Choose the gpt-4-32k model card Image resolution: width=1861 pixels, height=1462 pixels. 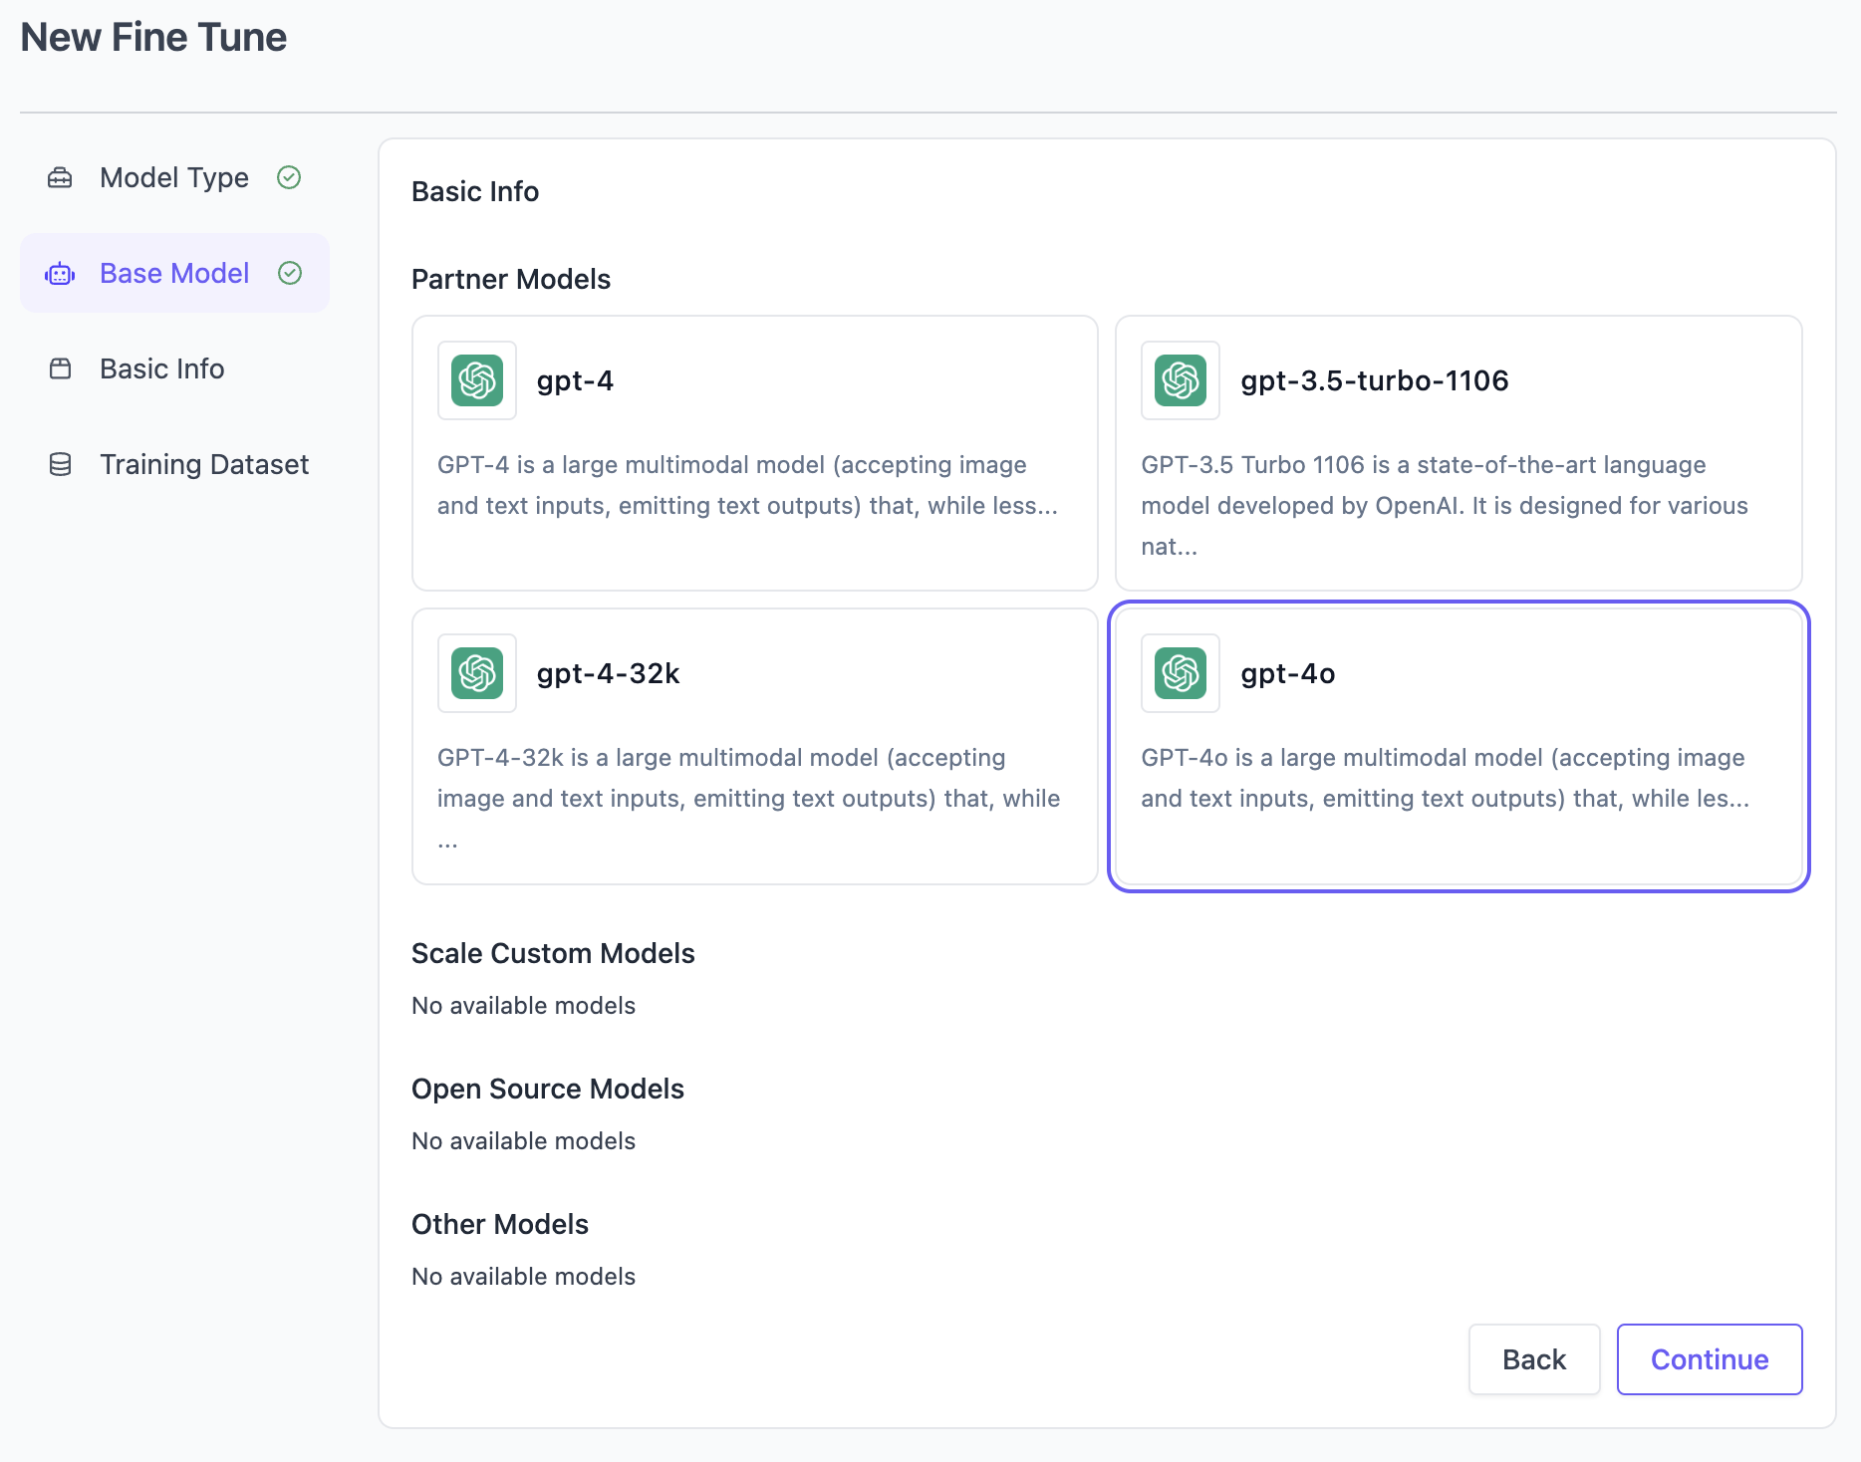coord(755,746)
